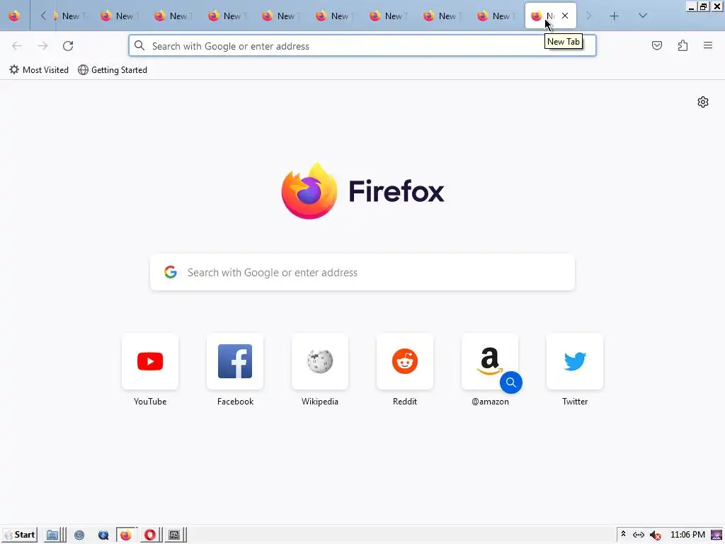Viewport: 725px width, 544px height.
Task: Click the Twitter label text
Action: (x=575, y=402)
